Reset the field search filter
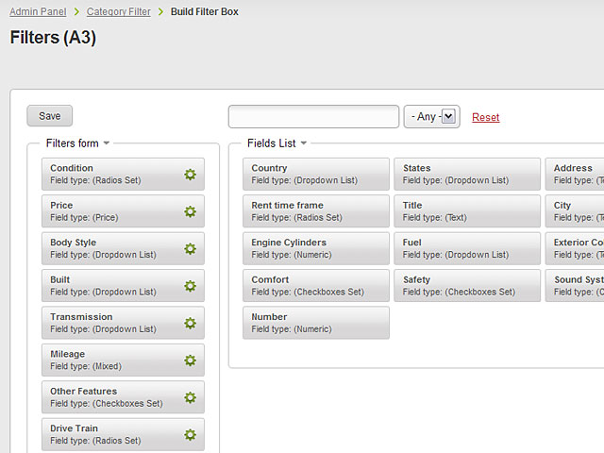This screenshot has width=604, height=453. [x=485, y=118]
